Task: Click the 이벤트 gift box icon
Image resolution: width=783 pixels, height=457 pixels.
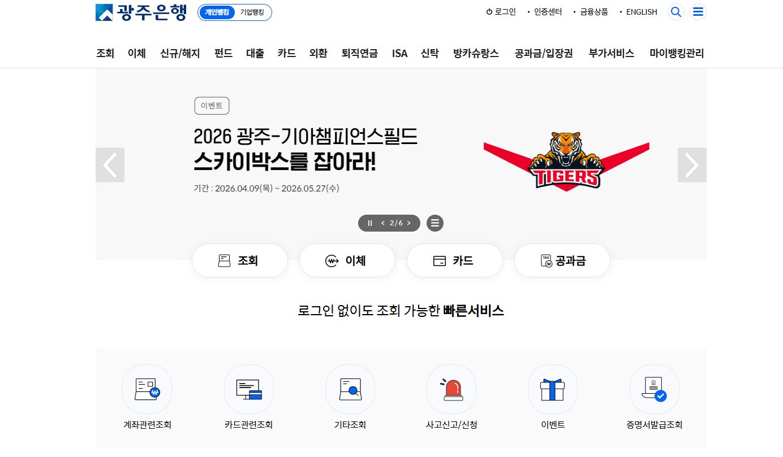Action: [x=553, y=389]
